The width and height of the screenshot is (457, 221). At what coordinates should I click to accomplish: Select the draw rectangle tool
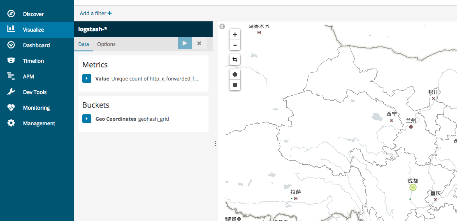235,85
